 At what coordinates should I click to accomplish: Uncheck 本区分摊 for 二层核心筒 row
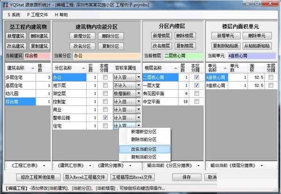(197, 77)
